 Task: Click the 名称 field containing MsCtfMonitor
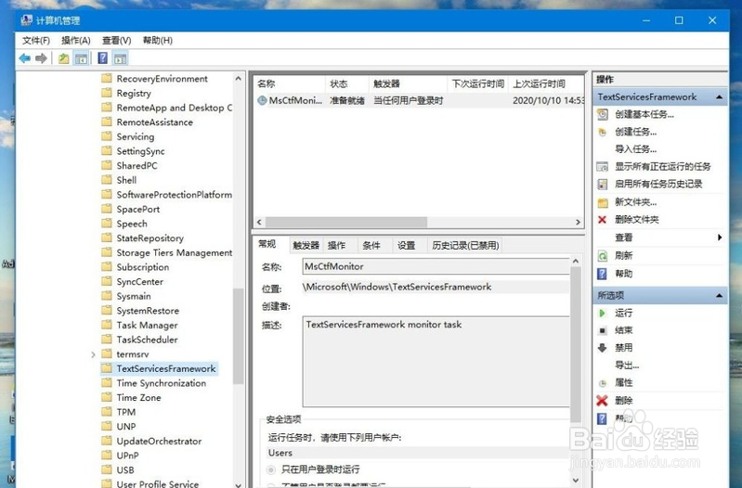[436, 266]
